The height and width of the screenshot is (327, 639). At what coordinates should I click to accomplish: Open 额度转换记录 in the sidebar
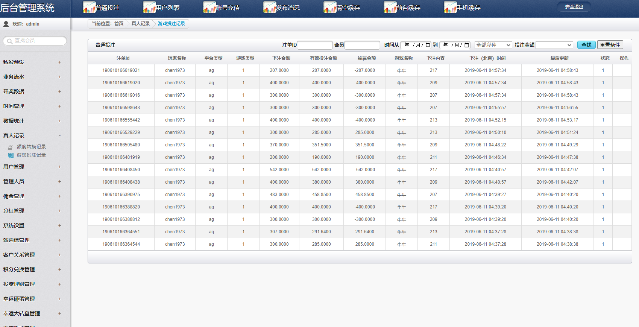coord(31,147)
